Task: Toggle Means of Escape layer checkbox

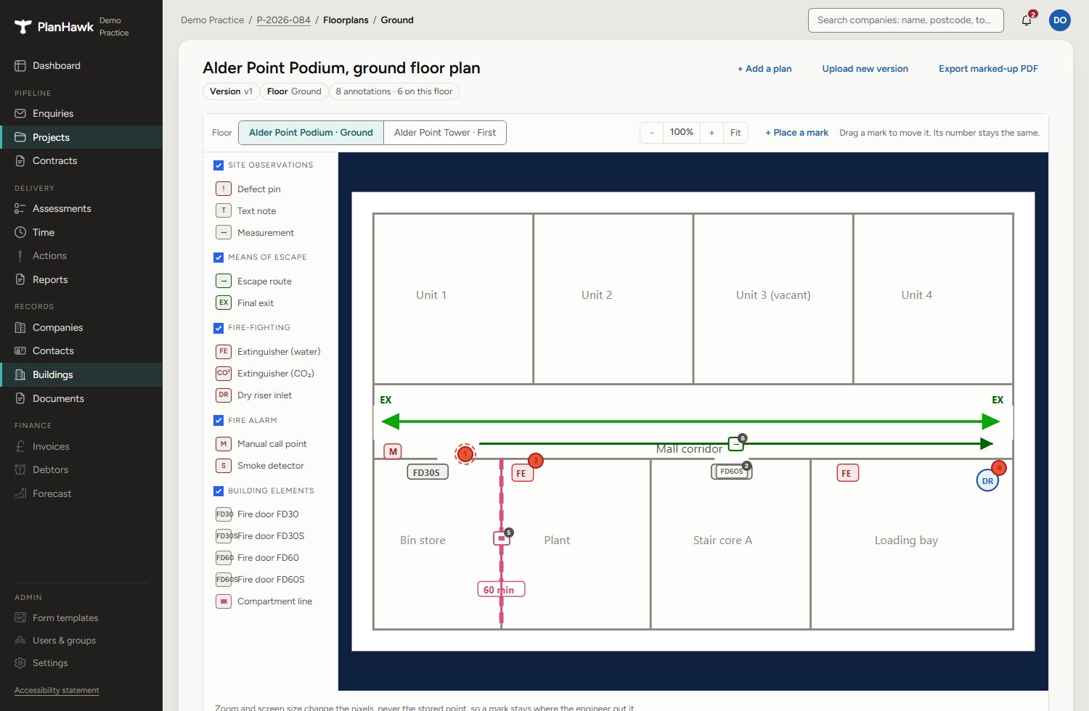Action: 219,258
